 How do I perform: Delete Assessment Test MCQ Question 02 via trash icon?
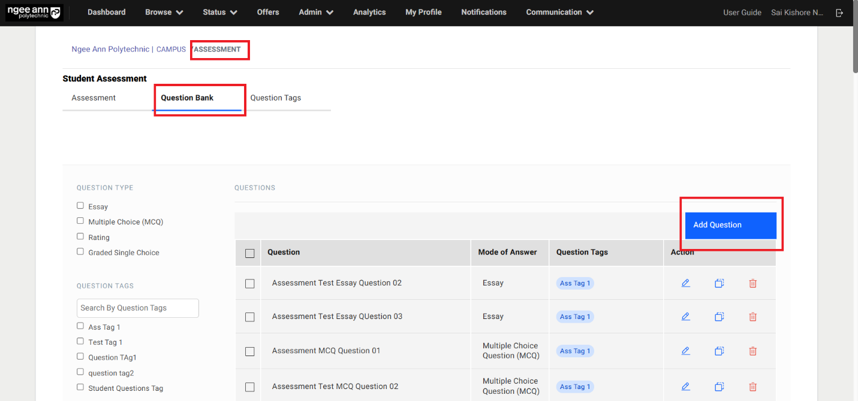(x=752, y=387)
